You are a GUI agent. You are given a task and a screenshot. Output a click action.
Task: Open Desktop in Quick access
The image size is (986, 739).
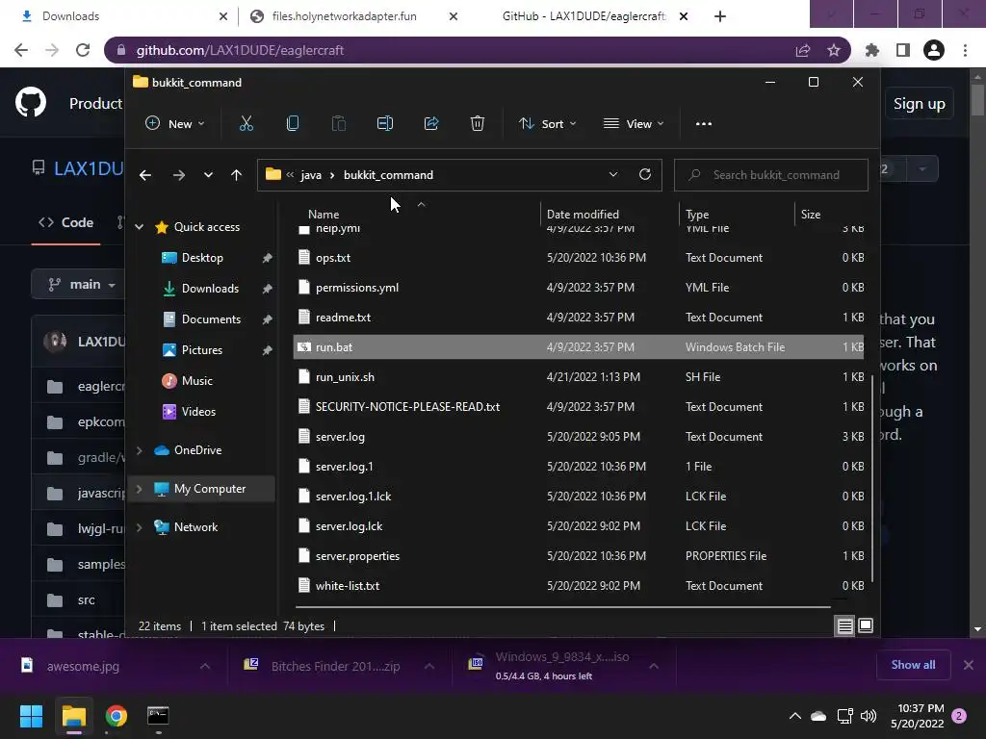(x=202, y=258)
